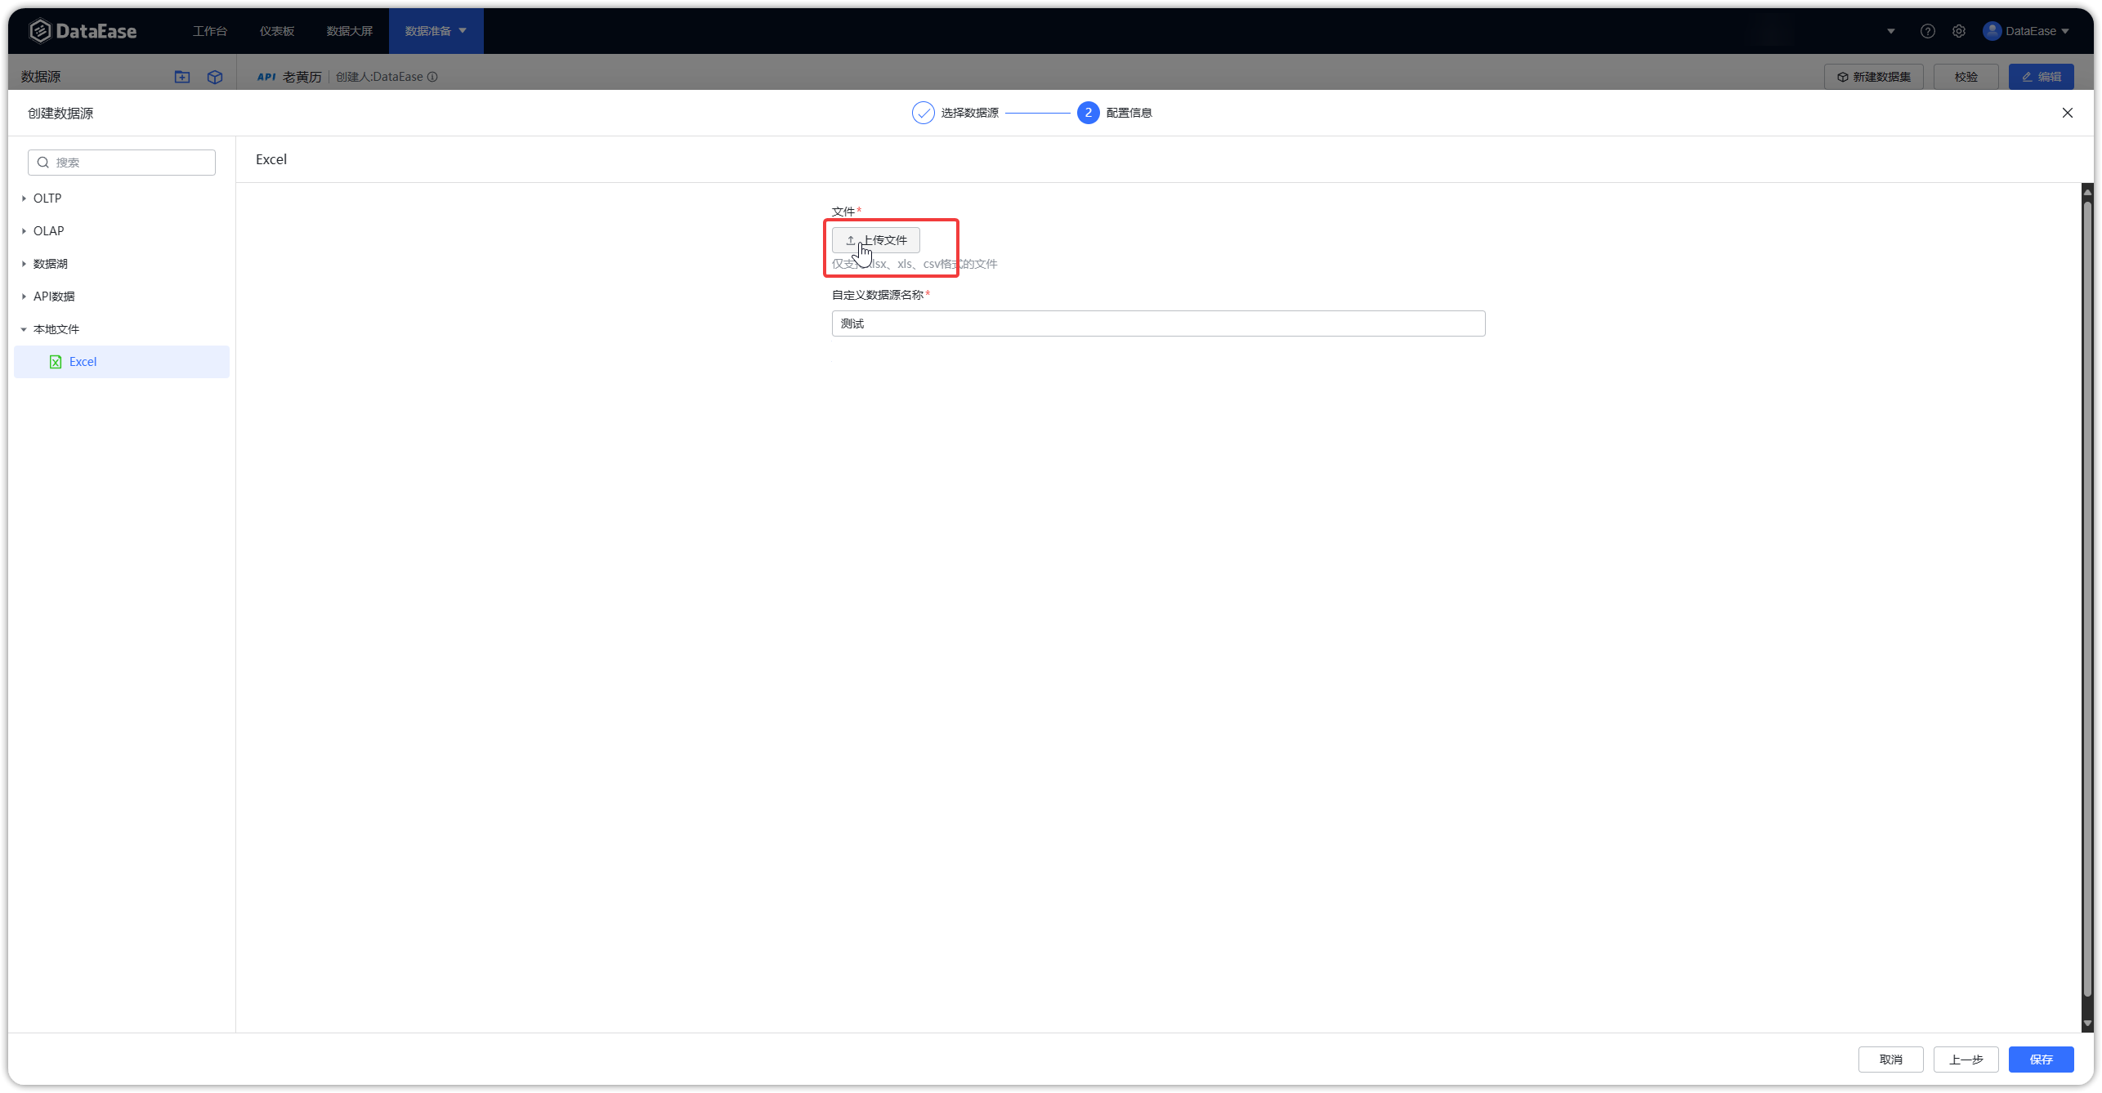
Task: Switch to the 工作台 menu item
Action: pyautogui.click(x=210, y=30)
